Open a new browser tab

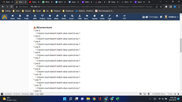point(149,2)
